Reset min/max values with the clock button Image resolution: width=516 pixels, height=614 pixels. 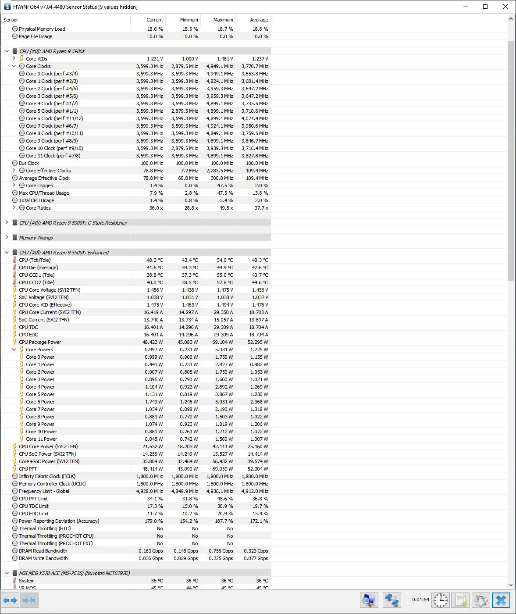[x=441, y=600]
